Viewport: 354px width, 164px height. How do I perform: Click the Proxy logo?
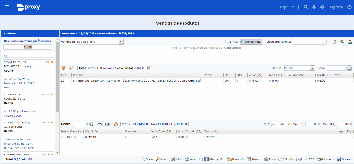(28, 7)
